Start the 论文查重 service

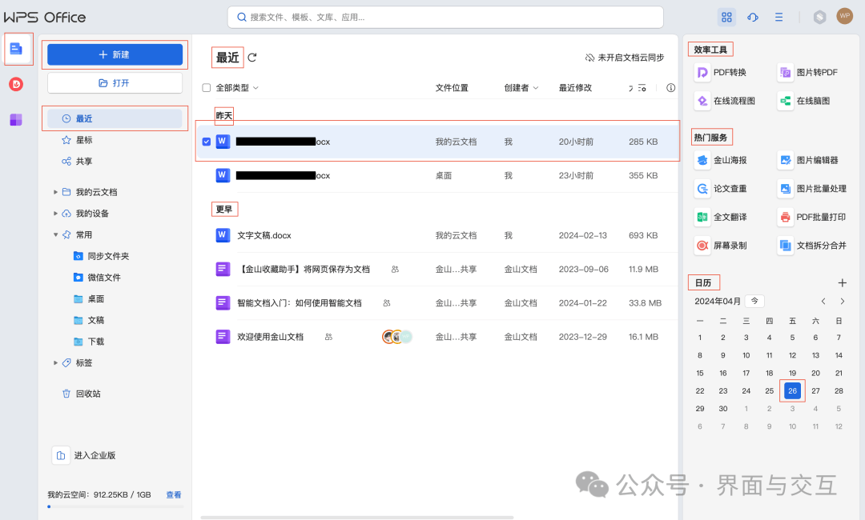pos(725,188)
